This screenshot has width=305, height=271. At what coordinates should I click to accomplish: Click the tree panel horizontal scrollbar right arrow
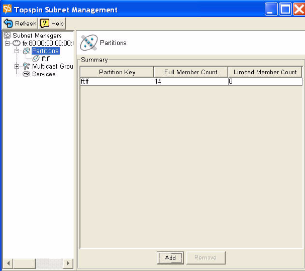tap(68, 263)
